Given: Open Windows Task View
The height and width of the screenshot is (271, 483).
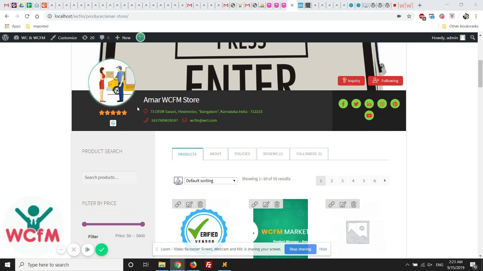Looking at the screenshot, I should pos(146,265).
